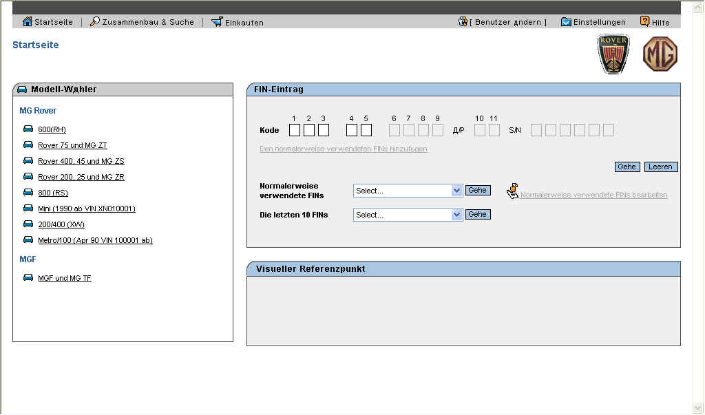The image size is (705, 415).
Task: Click the Leeren button
Action: click(x=660, y=167)
